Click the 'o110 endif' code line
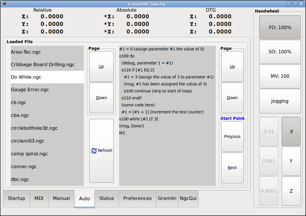 coord(131,98)
